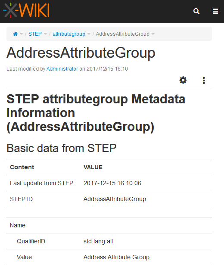Open the search magnifier icon
The image size is (224, 267).
[x=196, y=11]
